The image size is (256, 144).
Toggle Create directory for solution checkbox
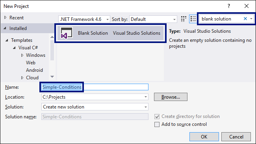point(157,116)
